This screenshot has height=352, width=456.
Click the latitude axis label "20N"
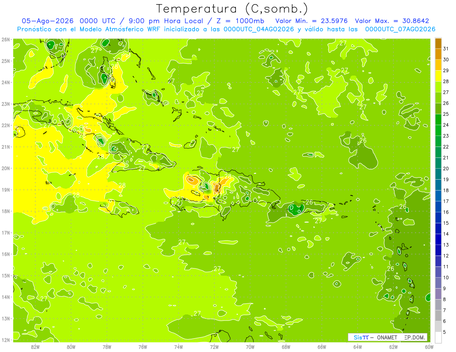(6, 168)
